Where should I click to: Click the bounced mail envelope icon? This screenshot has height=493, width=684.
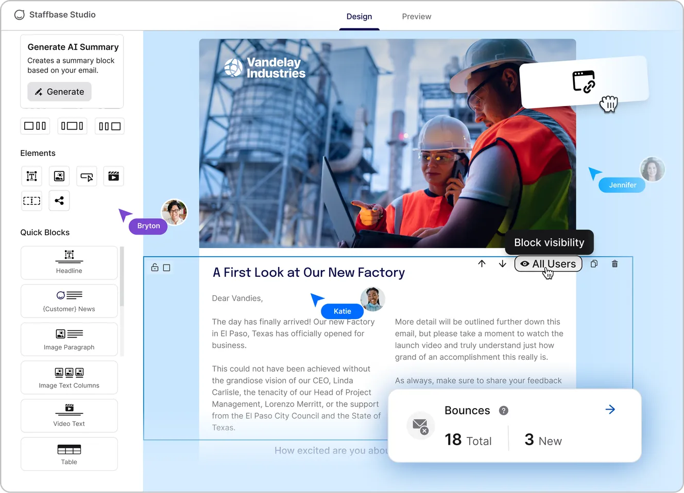(421, 426)
